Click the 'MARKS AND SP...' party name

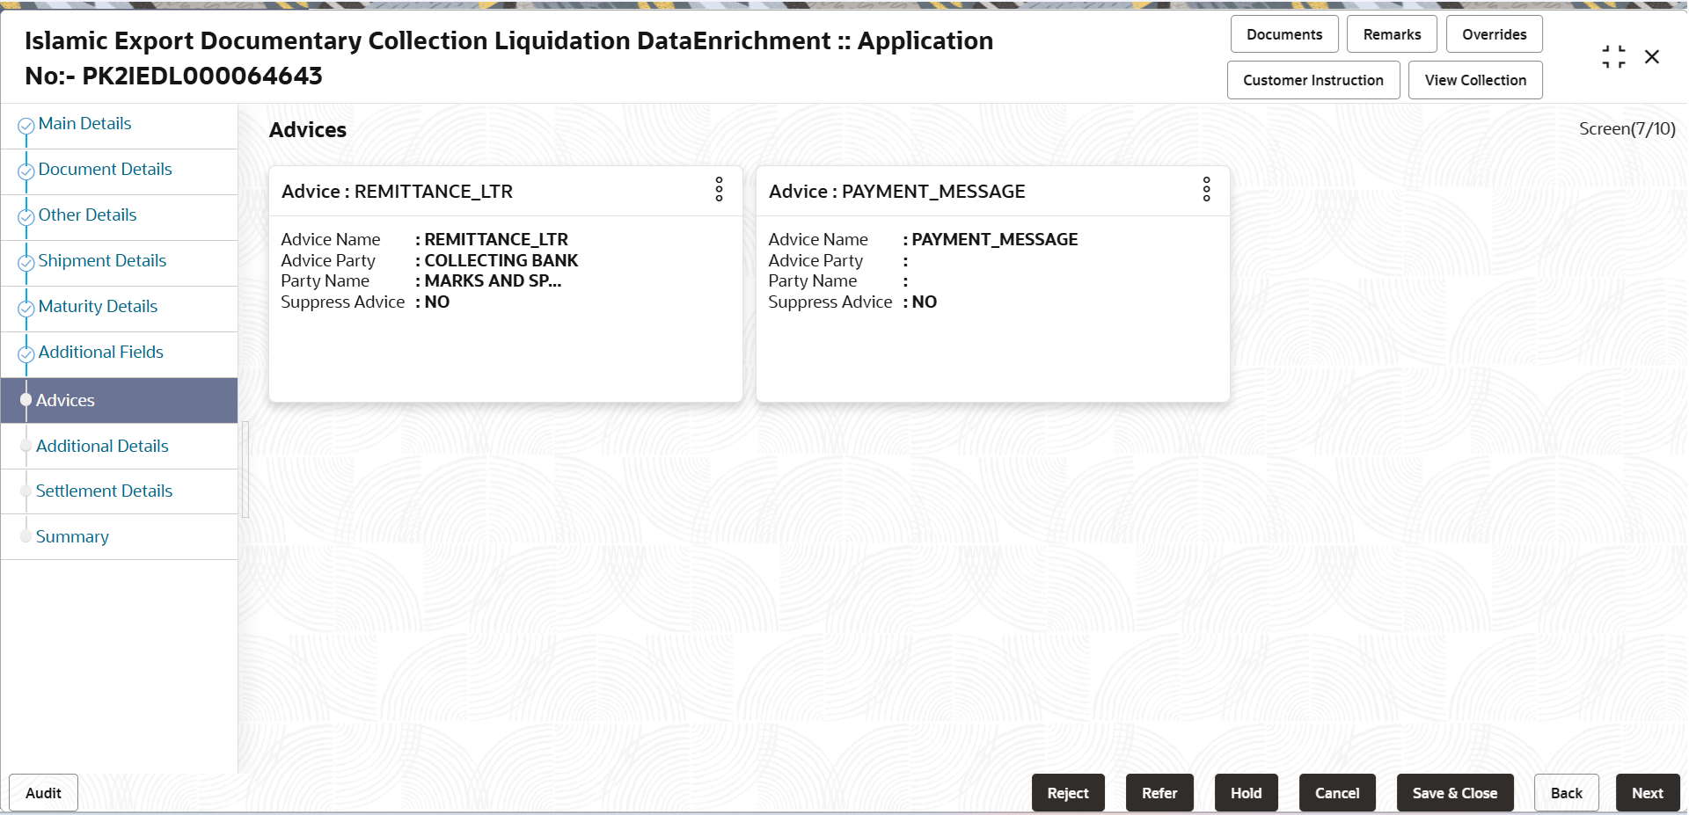493,280
